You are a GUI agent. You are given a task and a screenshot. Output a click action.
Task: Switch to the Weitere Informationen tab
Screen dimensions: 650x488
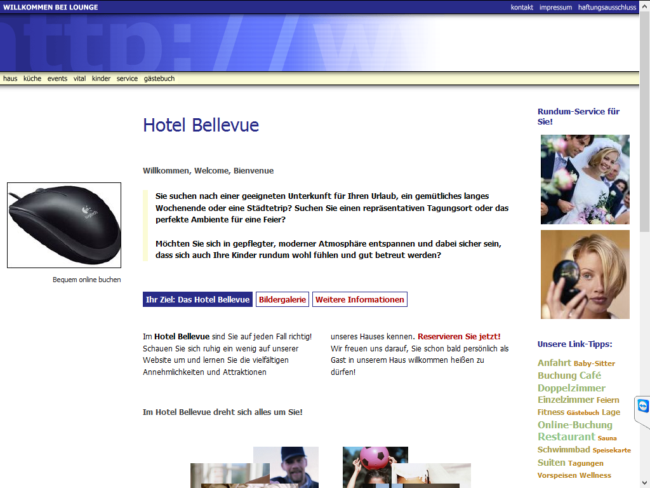pyautogui.click(x=360, y=300)
